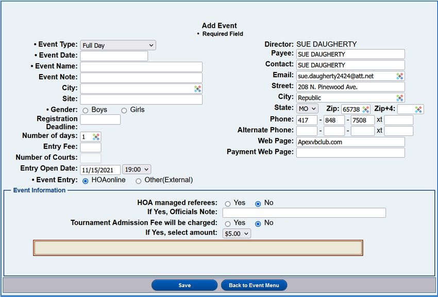Screen dimensions: 438x297
Task: Click the director name text SUE DAUGHERTY
Action: click(326, 44)
